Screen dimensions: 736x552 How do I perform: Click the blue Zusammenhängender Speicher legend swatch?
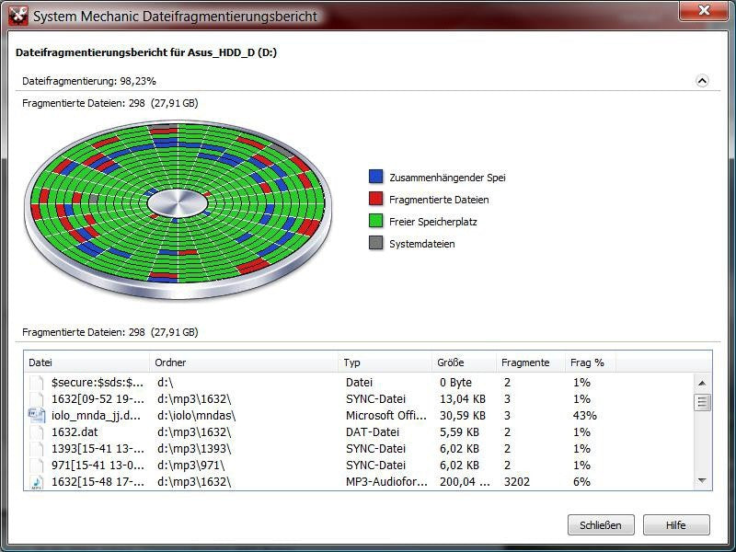tap(376, 177)
